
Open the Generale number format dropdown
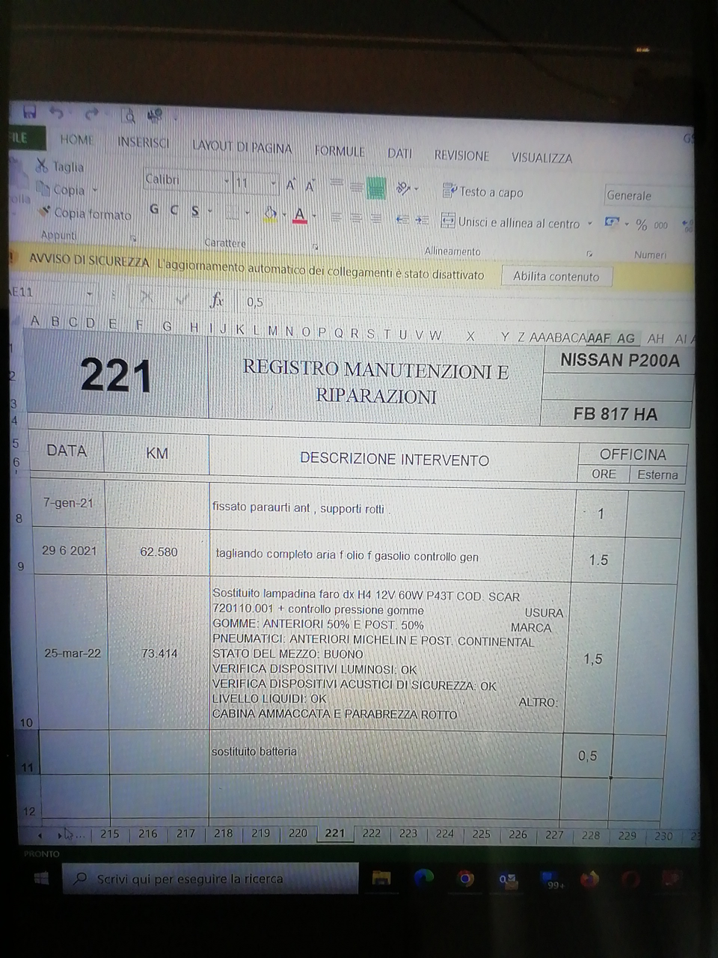pos(647,195)
